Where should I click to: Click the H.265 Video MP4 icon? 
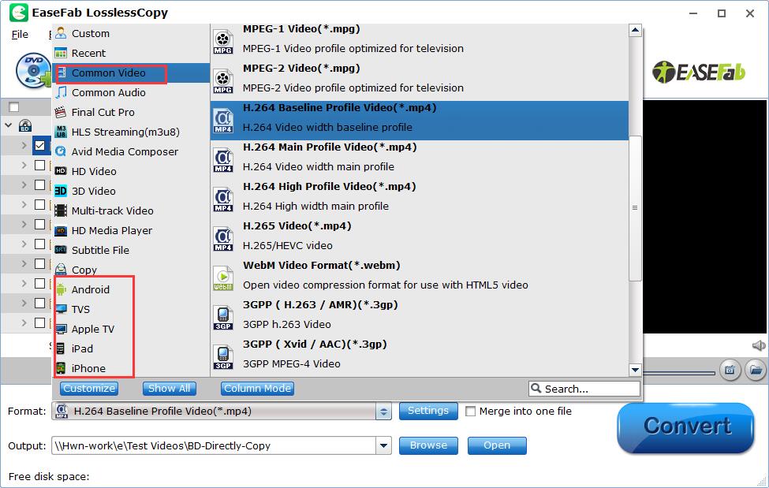[x=223, y=240]
